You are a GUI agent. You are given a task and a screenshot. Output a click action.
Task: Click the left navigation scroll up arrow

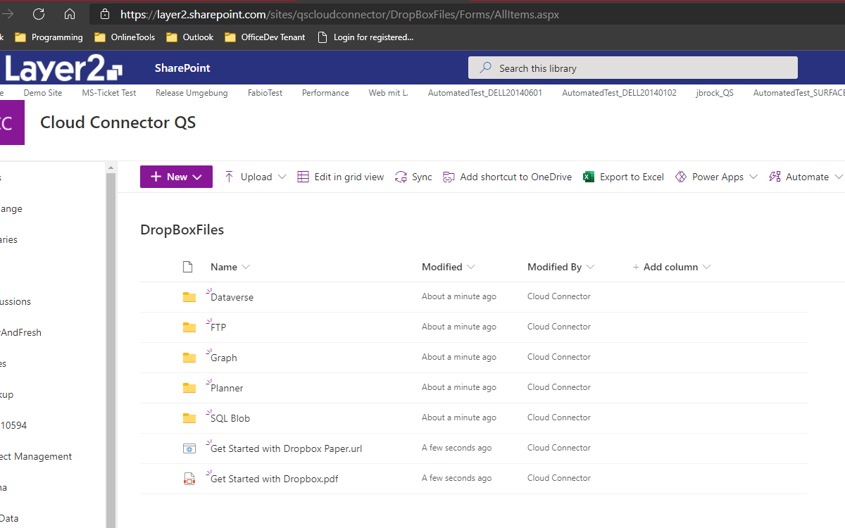[x=111, y=168]
